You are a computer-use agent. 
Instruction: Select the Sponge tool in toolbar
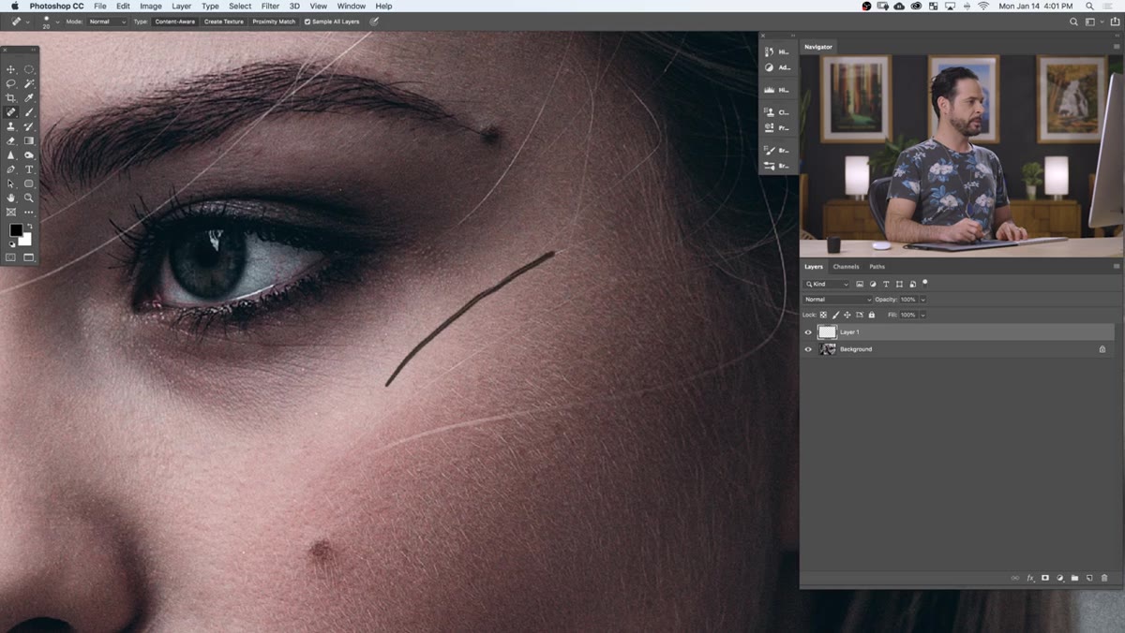[29, 155]
